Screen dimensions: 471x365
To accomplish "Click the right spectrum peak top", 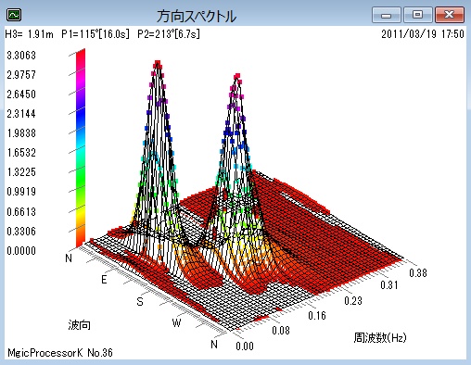I will (x=237, y=76).
